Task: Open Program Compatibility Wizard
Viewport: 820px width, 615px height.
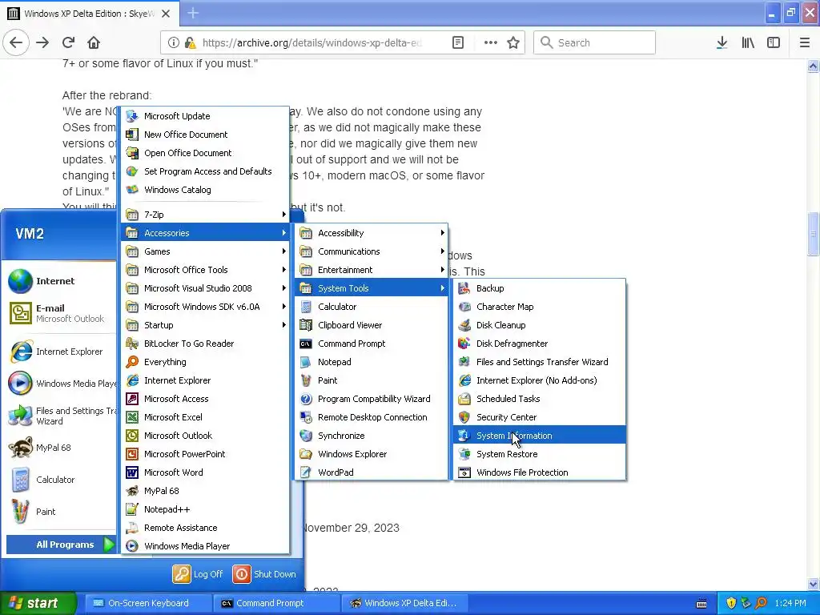Action: click(x=372, y=399)
